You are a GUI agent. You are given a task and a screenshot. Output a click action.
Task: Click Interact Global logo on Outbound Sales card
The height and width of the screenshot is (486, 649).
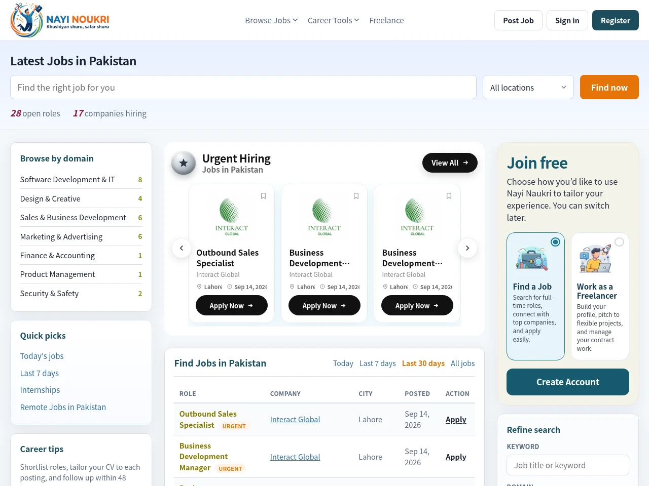click(x=232, y=217)
